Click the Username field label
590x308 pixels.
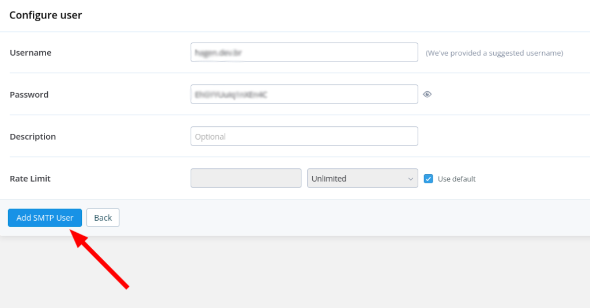(x=31, y=53)
